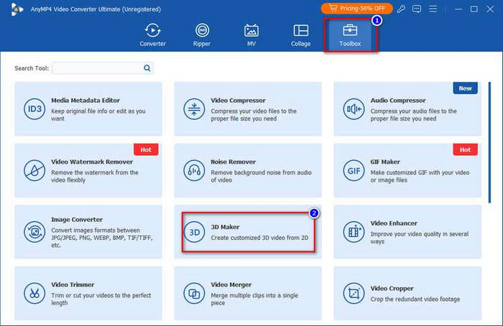Click the AnyMP4 app logo
Viewport: 503px width, 326px height.
pos(17,9)
